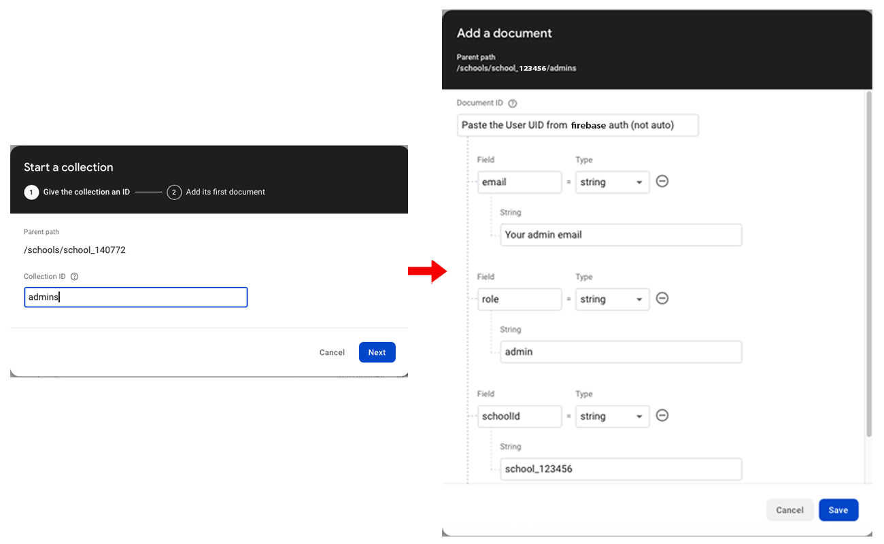Image resolution: width=884 pixels, height=544 pixels.
Task: Click Next to continue collection creation
Action: click(x=377, y=352)
